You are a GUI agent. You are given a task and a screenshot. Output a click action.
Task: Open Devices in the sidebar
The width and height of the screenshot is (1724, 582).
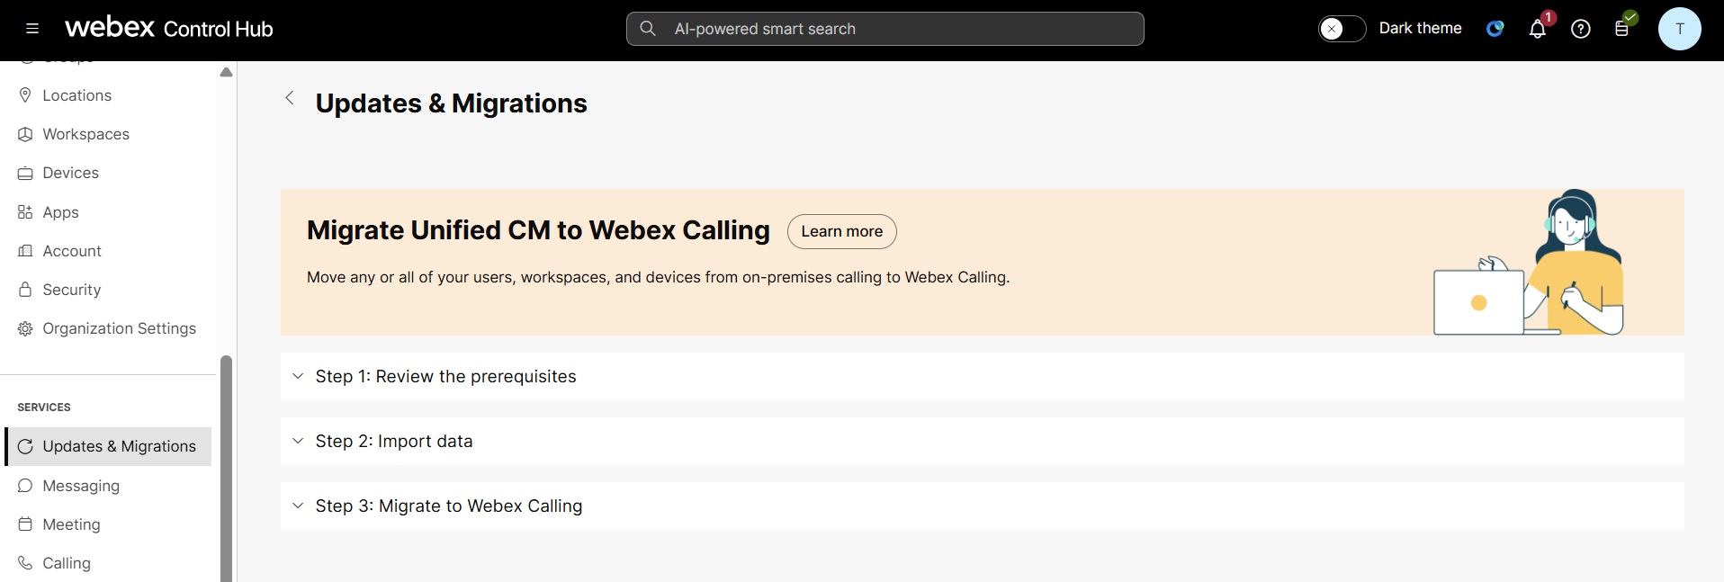(x=70, y=173)
